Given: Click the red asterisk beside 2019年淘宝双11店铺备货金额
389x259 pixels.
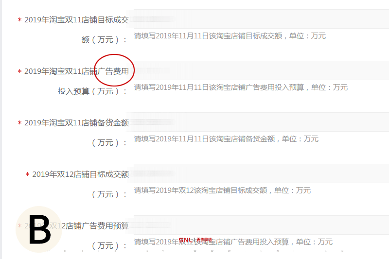Looking at the screenshot, I should [x=19, y=123].
